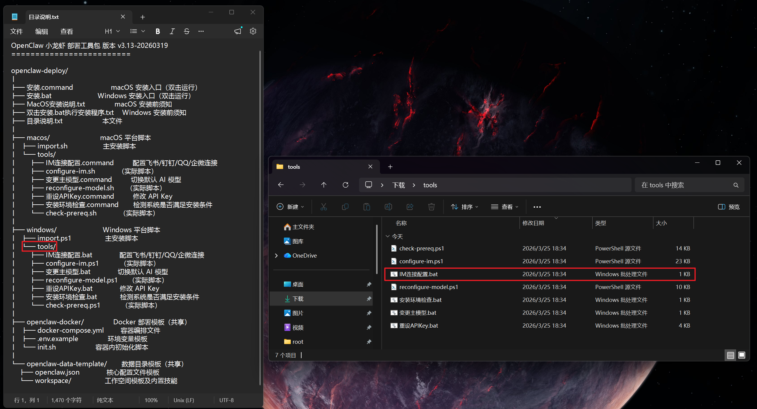Image resolution: width=757 pixels, height=409 pixels.
Task: Go up one folder level
Action: click(324, 185)
